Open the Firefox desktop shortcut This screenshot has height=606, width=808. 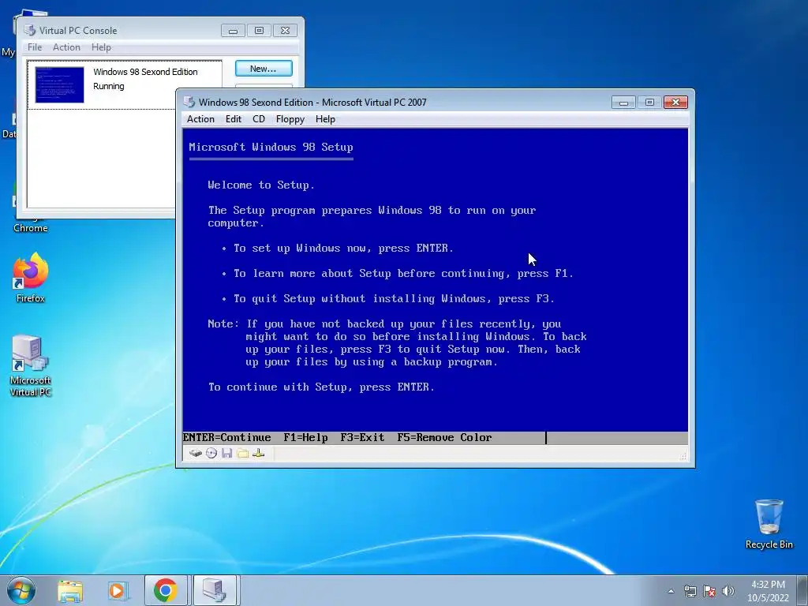click(x=31, y=277)
